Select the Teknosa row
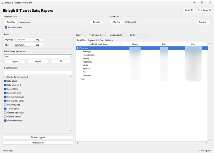Image resolution: width=214 pixels, height=153 pixels. click(142, 69)
